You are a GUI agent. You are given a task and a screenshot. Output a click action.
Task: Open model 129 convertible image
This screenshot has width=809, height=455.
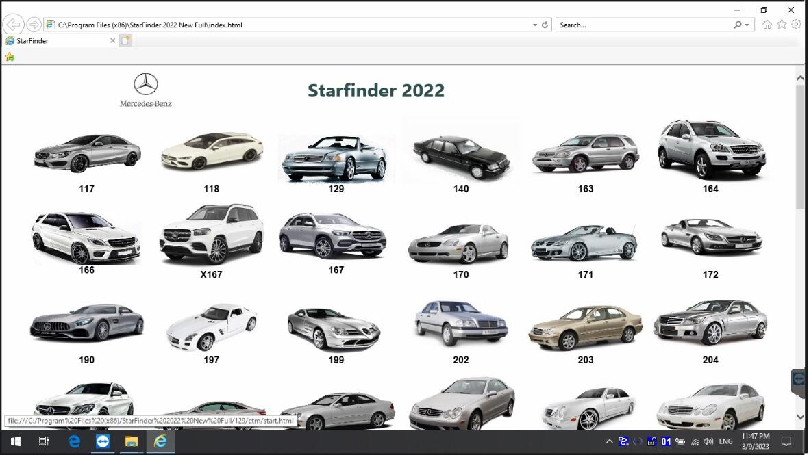(x=336, y=158)
